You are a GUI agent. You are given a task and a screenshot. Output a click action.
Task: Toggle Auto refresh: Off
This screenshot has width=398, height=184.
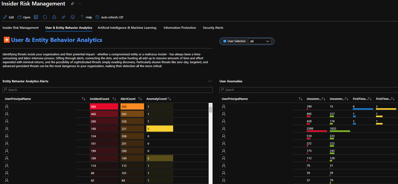tap(110, 17)
